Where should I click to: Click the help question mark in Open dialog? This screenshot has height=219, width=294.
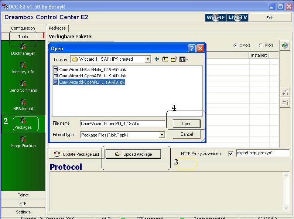[x=192, y=48]
